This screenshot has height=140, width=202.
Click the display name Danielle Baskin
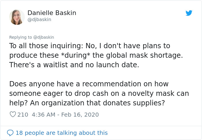(52, 13)
